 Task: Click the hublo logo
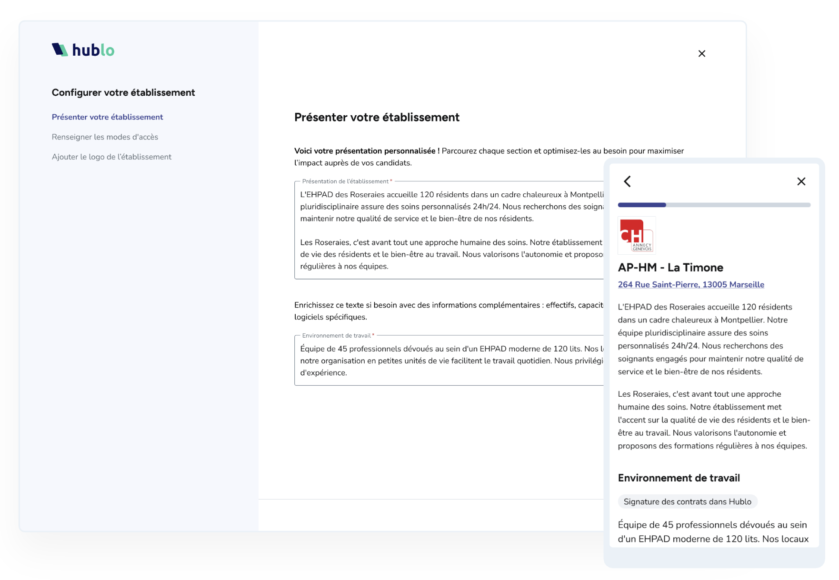(x=83, y=50)
